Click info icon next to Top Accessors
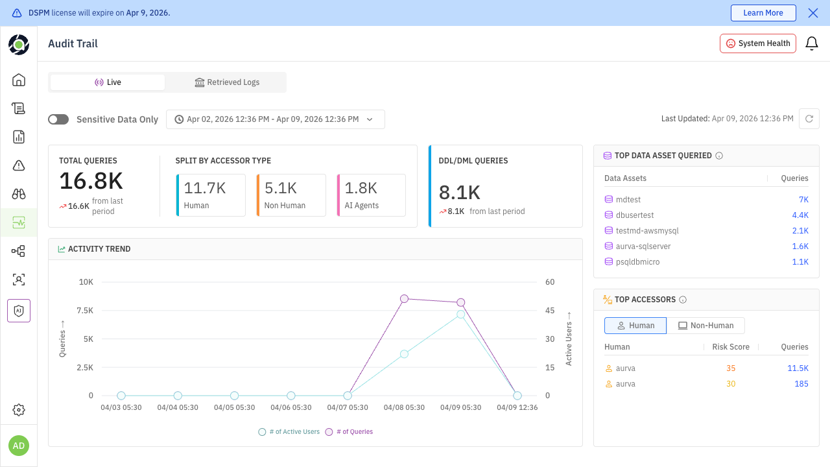The image size is (830, 467). point(683,300)
